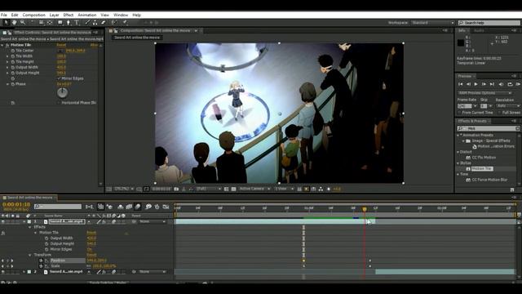Image resolution: width=522 pixels, height=294 pixels.
Task: Toggle Scale stopwatch in timeline
Action: tap(41, 266)
